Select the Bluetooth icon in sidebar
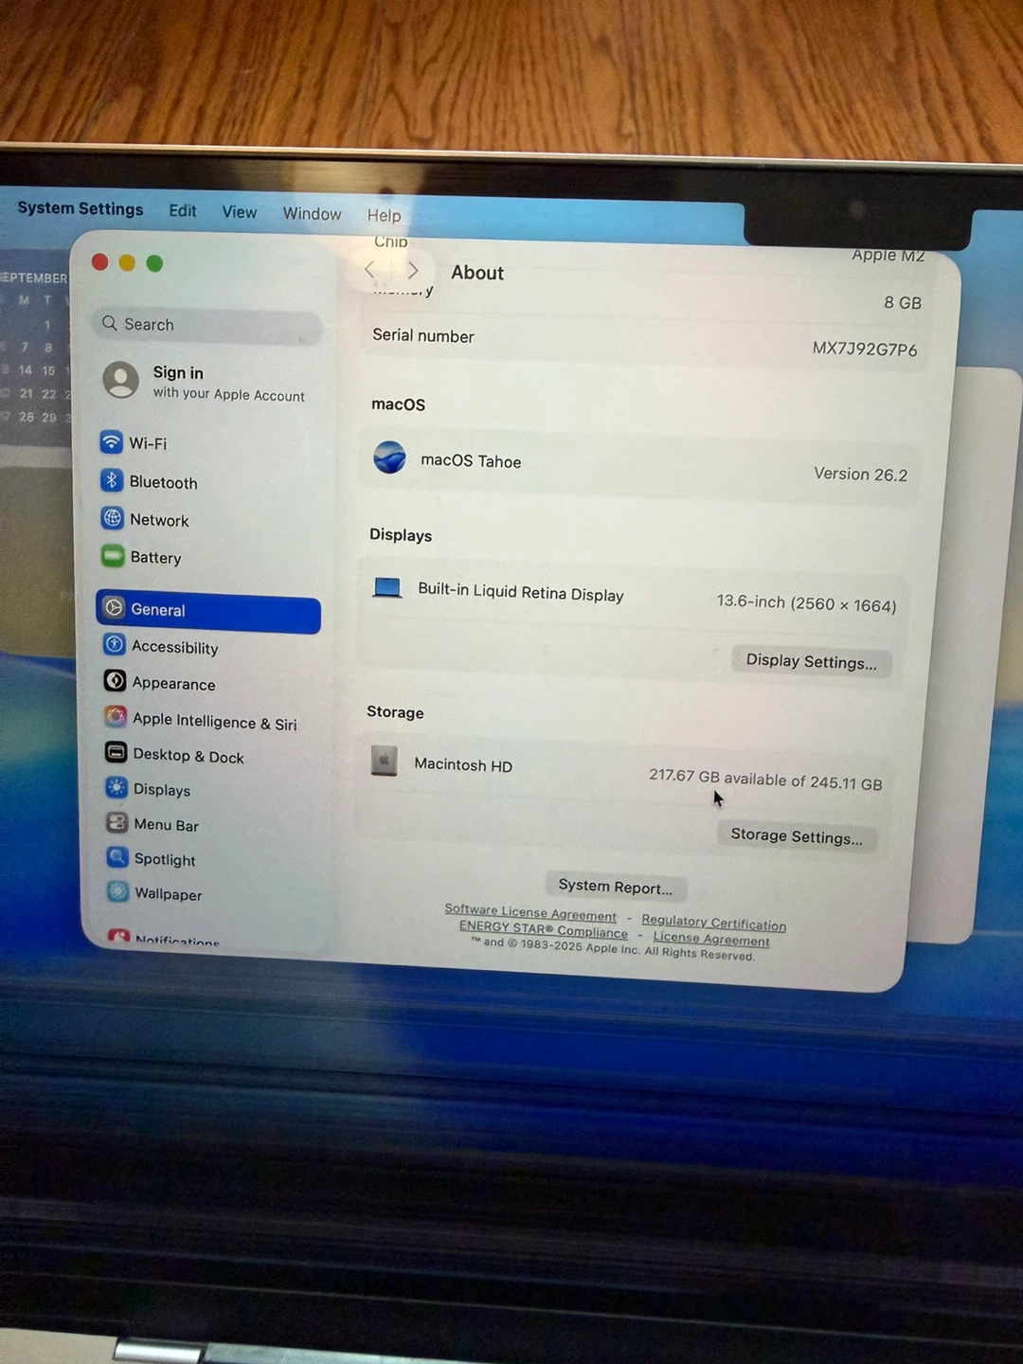Screen dimensions: 1023x1364 pos(112,480)
